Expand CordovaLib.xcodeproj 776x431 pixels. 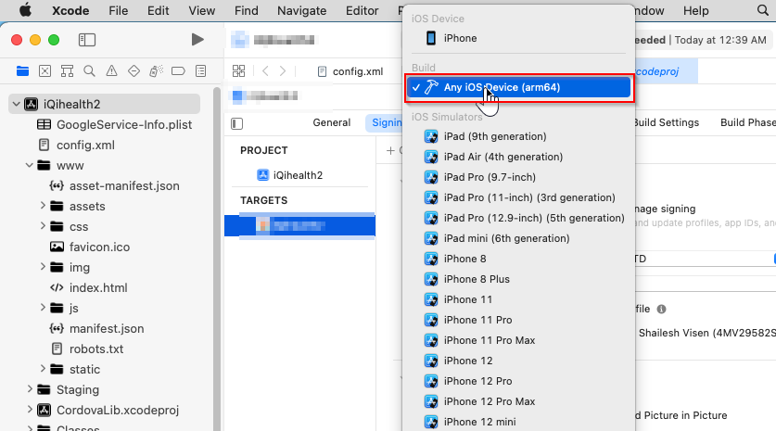pos(30,410)
